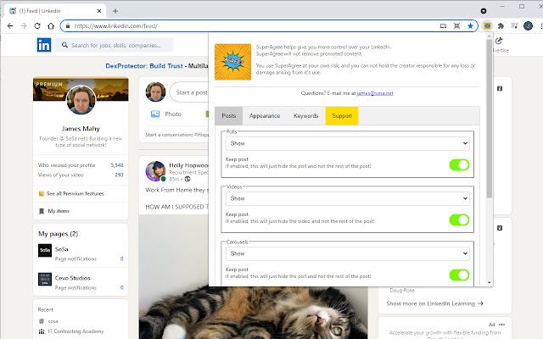Click the browser back arrow
Image resolution: width=543 pixels, height=339 pixels.
[10, 26]
